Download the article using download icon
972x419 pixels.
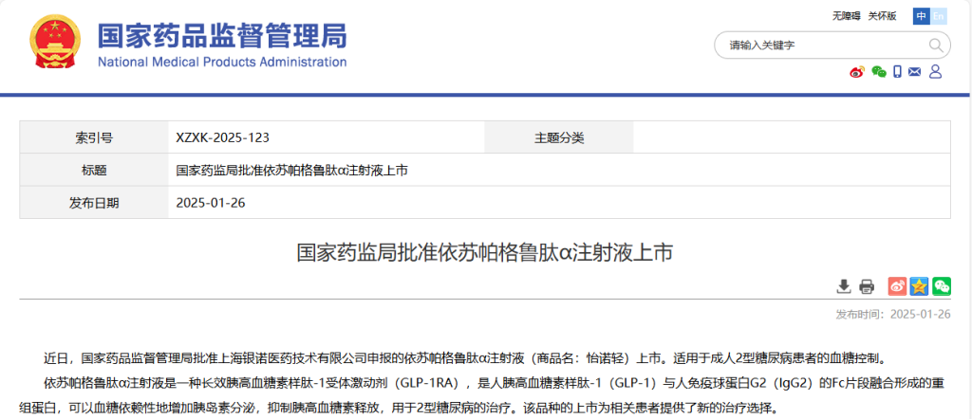(843, 286)
